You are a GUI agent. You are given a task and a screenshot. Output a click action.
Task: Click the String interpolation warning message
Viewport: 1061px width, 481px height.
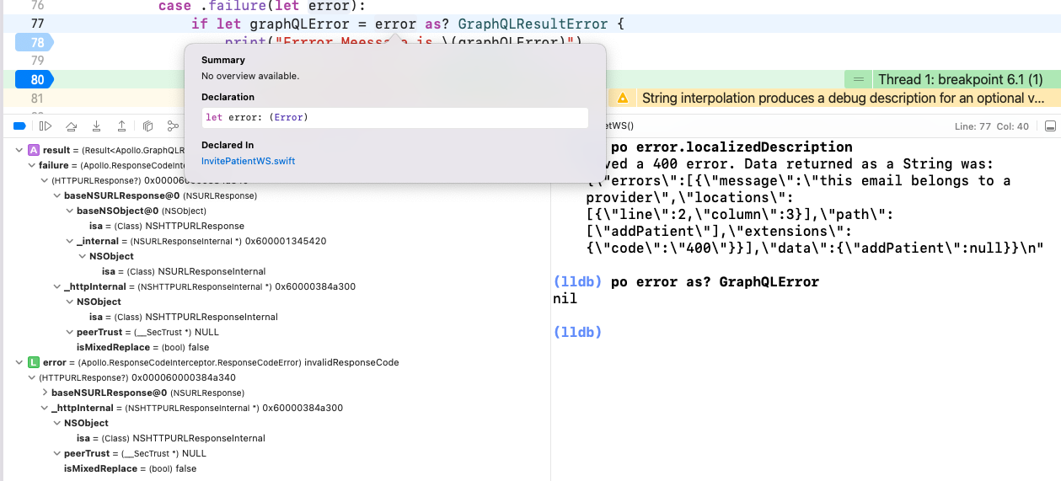[x=843, y=99]
